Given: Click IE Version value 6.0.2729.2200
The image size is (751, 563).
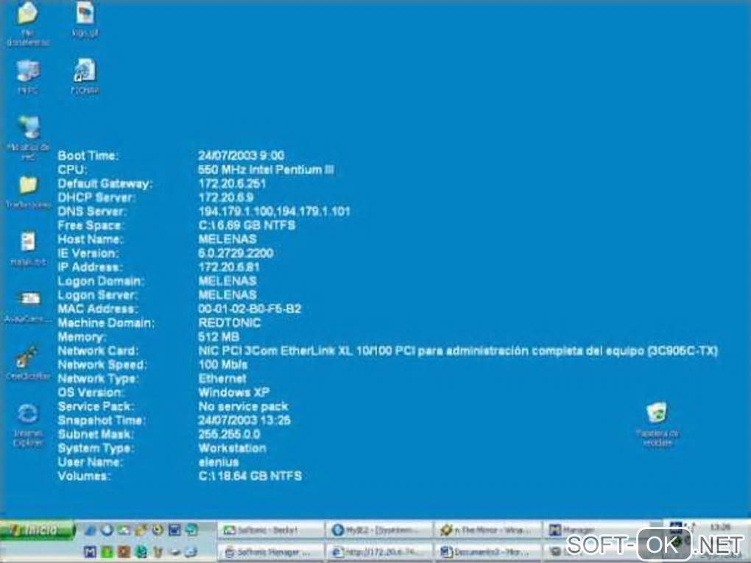Looking at the screenshot, I should tap(236, 253).
